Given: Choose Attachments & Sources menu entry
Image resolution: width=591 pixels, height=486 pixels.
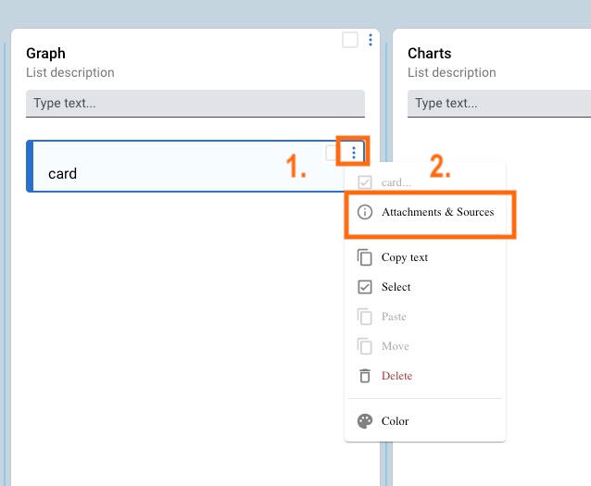Looking at the screenshot, I should 437,212.
